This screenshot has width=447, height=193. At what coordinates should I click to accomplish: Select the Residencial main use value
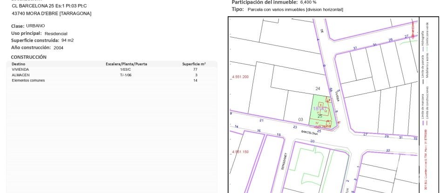[56, 33]
